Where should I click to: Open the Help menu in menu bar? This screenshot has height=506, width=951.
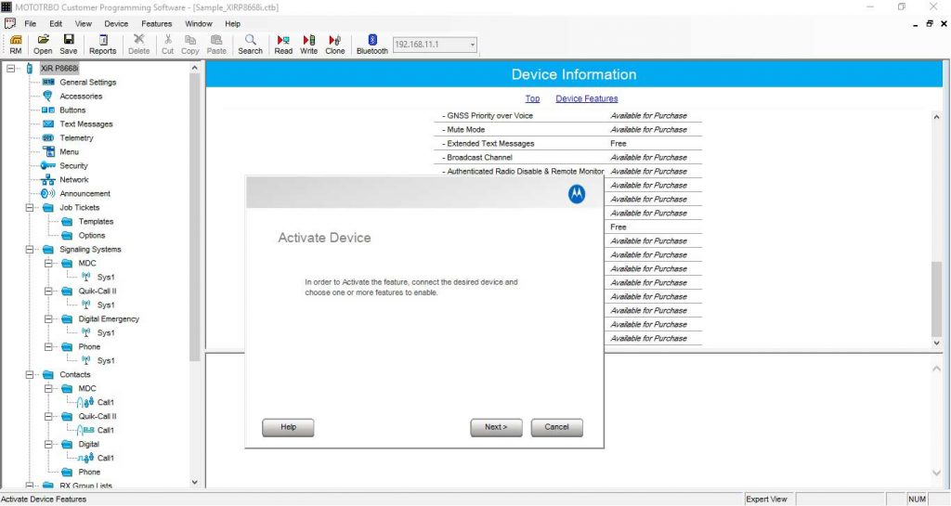[x=232, y=24]
